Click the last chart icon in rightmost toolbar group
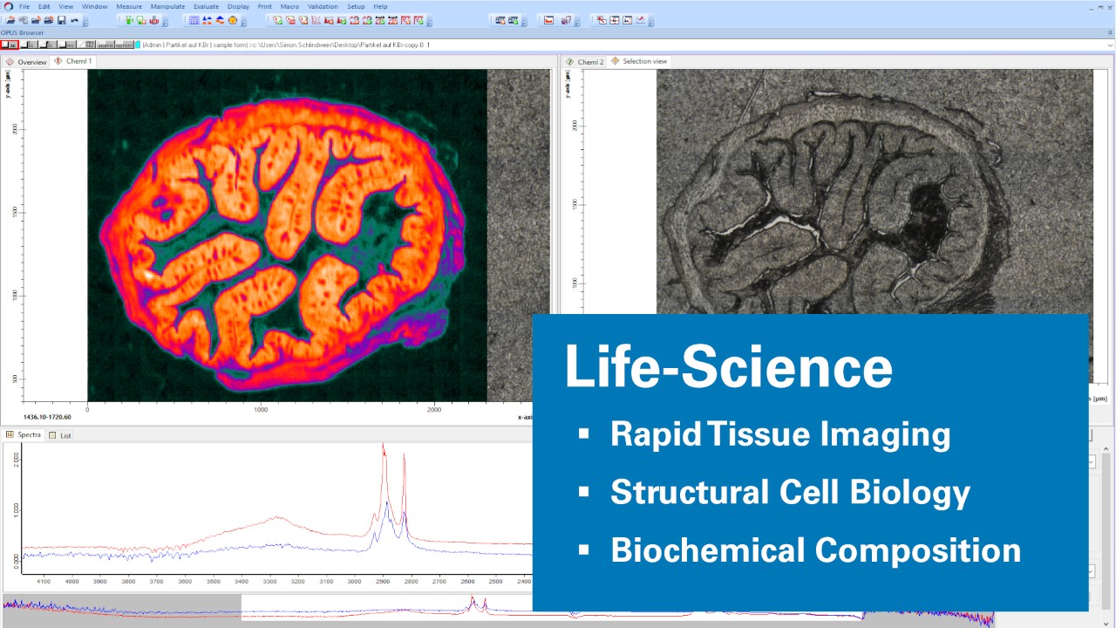Viewport: 1116px width, 628px height. [641, 20]
